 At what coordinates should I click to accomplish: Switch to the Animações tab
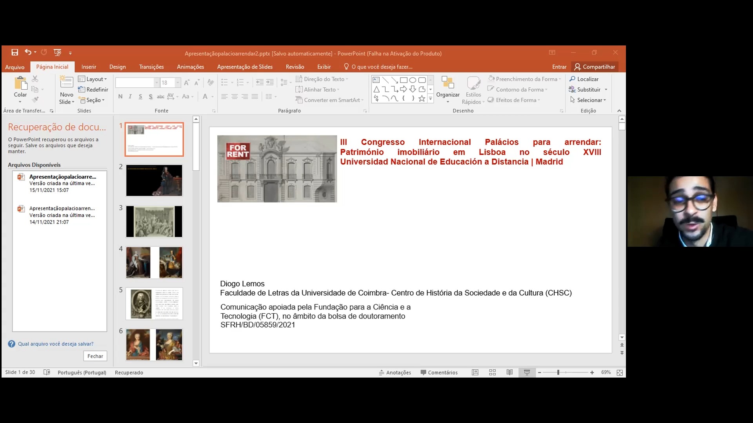click(190, 67)
